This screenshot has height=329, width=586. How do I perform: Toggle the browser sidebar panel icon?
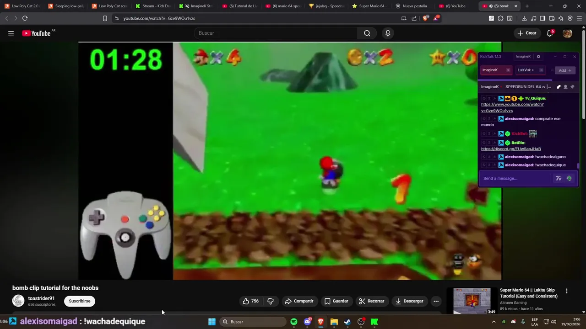coord(543,18)
